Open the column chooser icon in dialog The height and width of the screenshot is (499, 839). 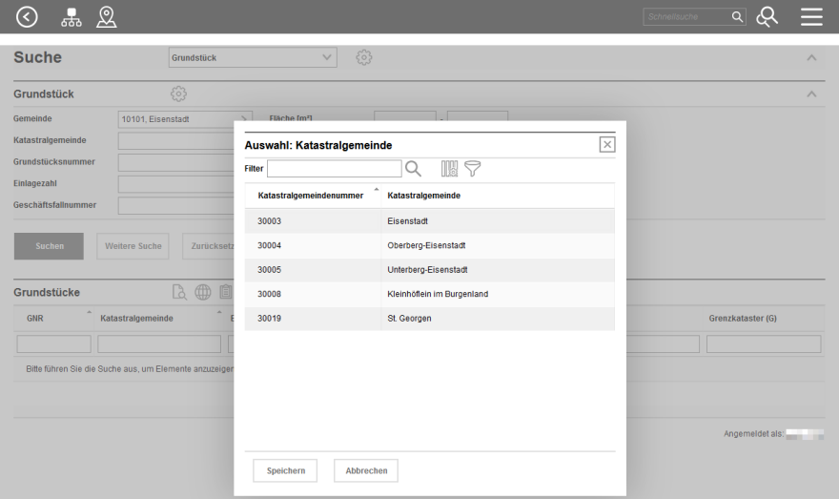449,169
